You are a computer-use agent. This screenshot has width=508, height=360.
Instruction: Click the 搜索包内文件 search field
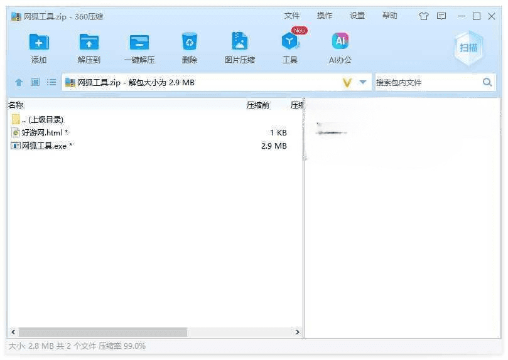(x=427, y=82)
